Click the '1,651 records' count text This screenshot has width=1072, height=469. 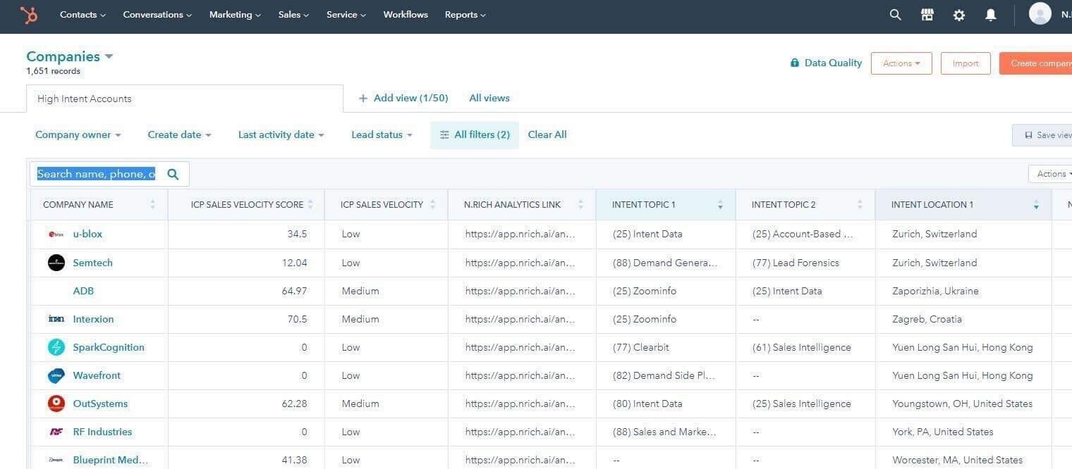(x=53, y=71)
